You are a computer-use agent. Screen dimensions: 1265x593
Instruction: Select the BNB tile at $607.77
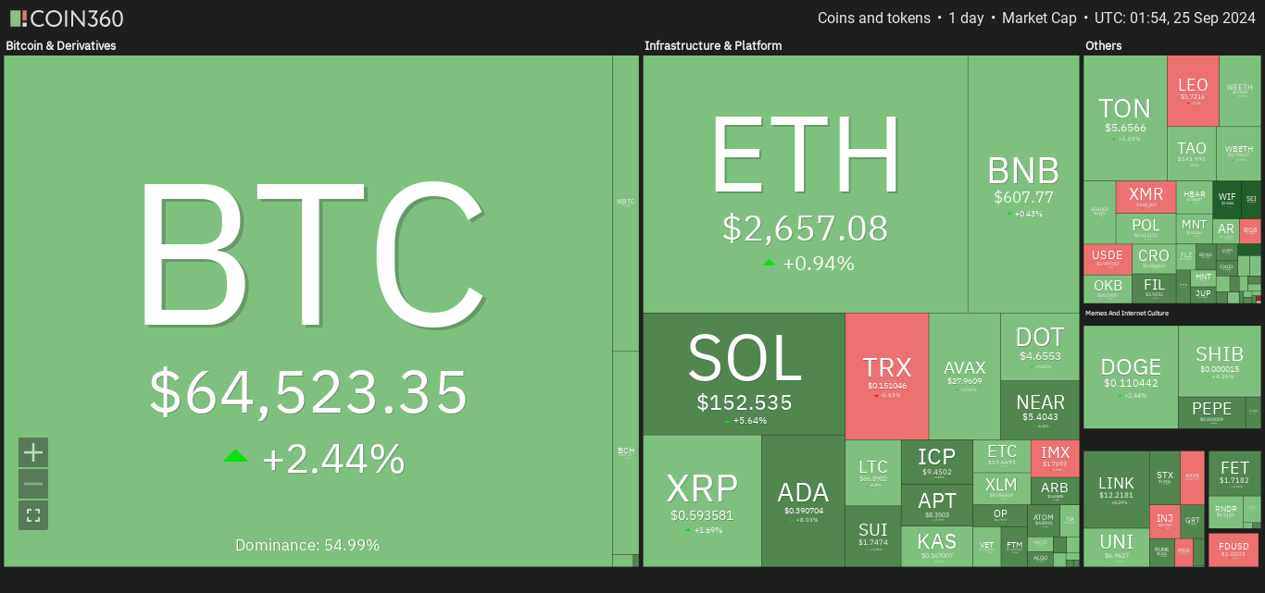point(1023,184)
